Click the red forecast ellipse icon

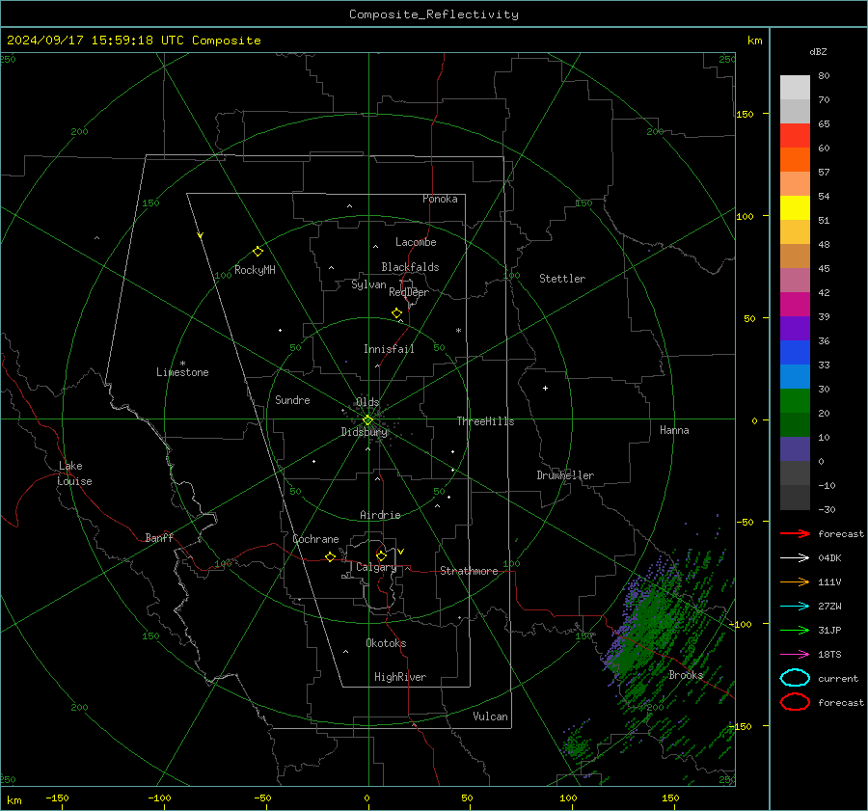point(795,702)
